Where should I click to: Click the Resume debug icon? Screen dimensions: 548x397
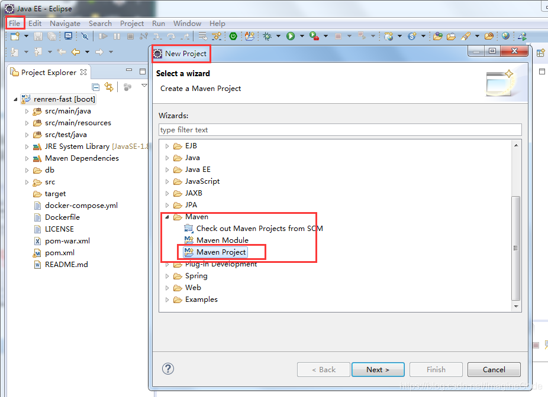coord(103,36)
